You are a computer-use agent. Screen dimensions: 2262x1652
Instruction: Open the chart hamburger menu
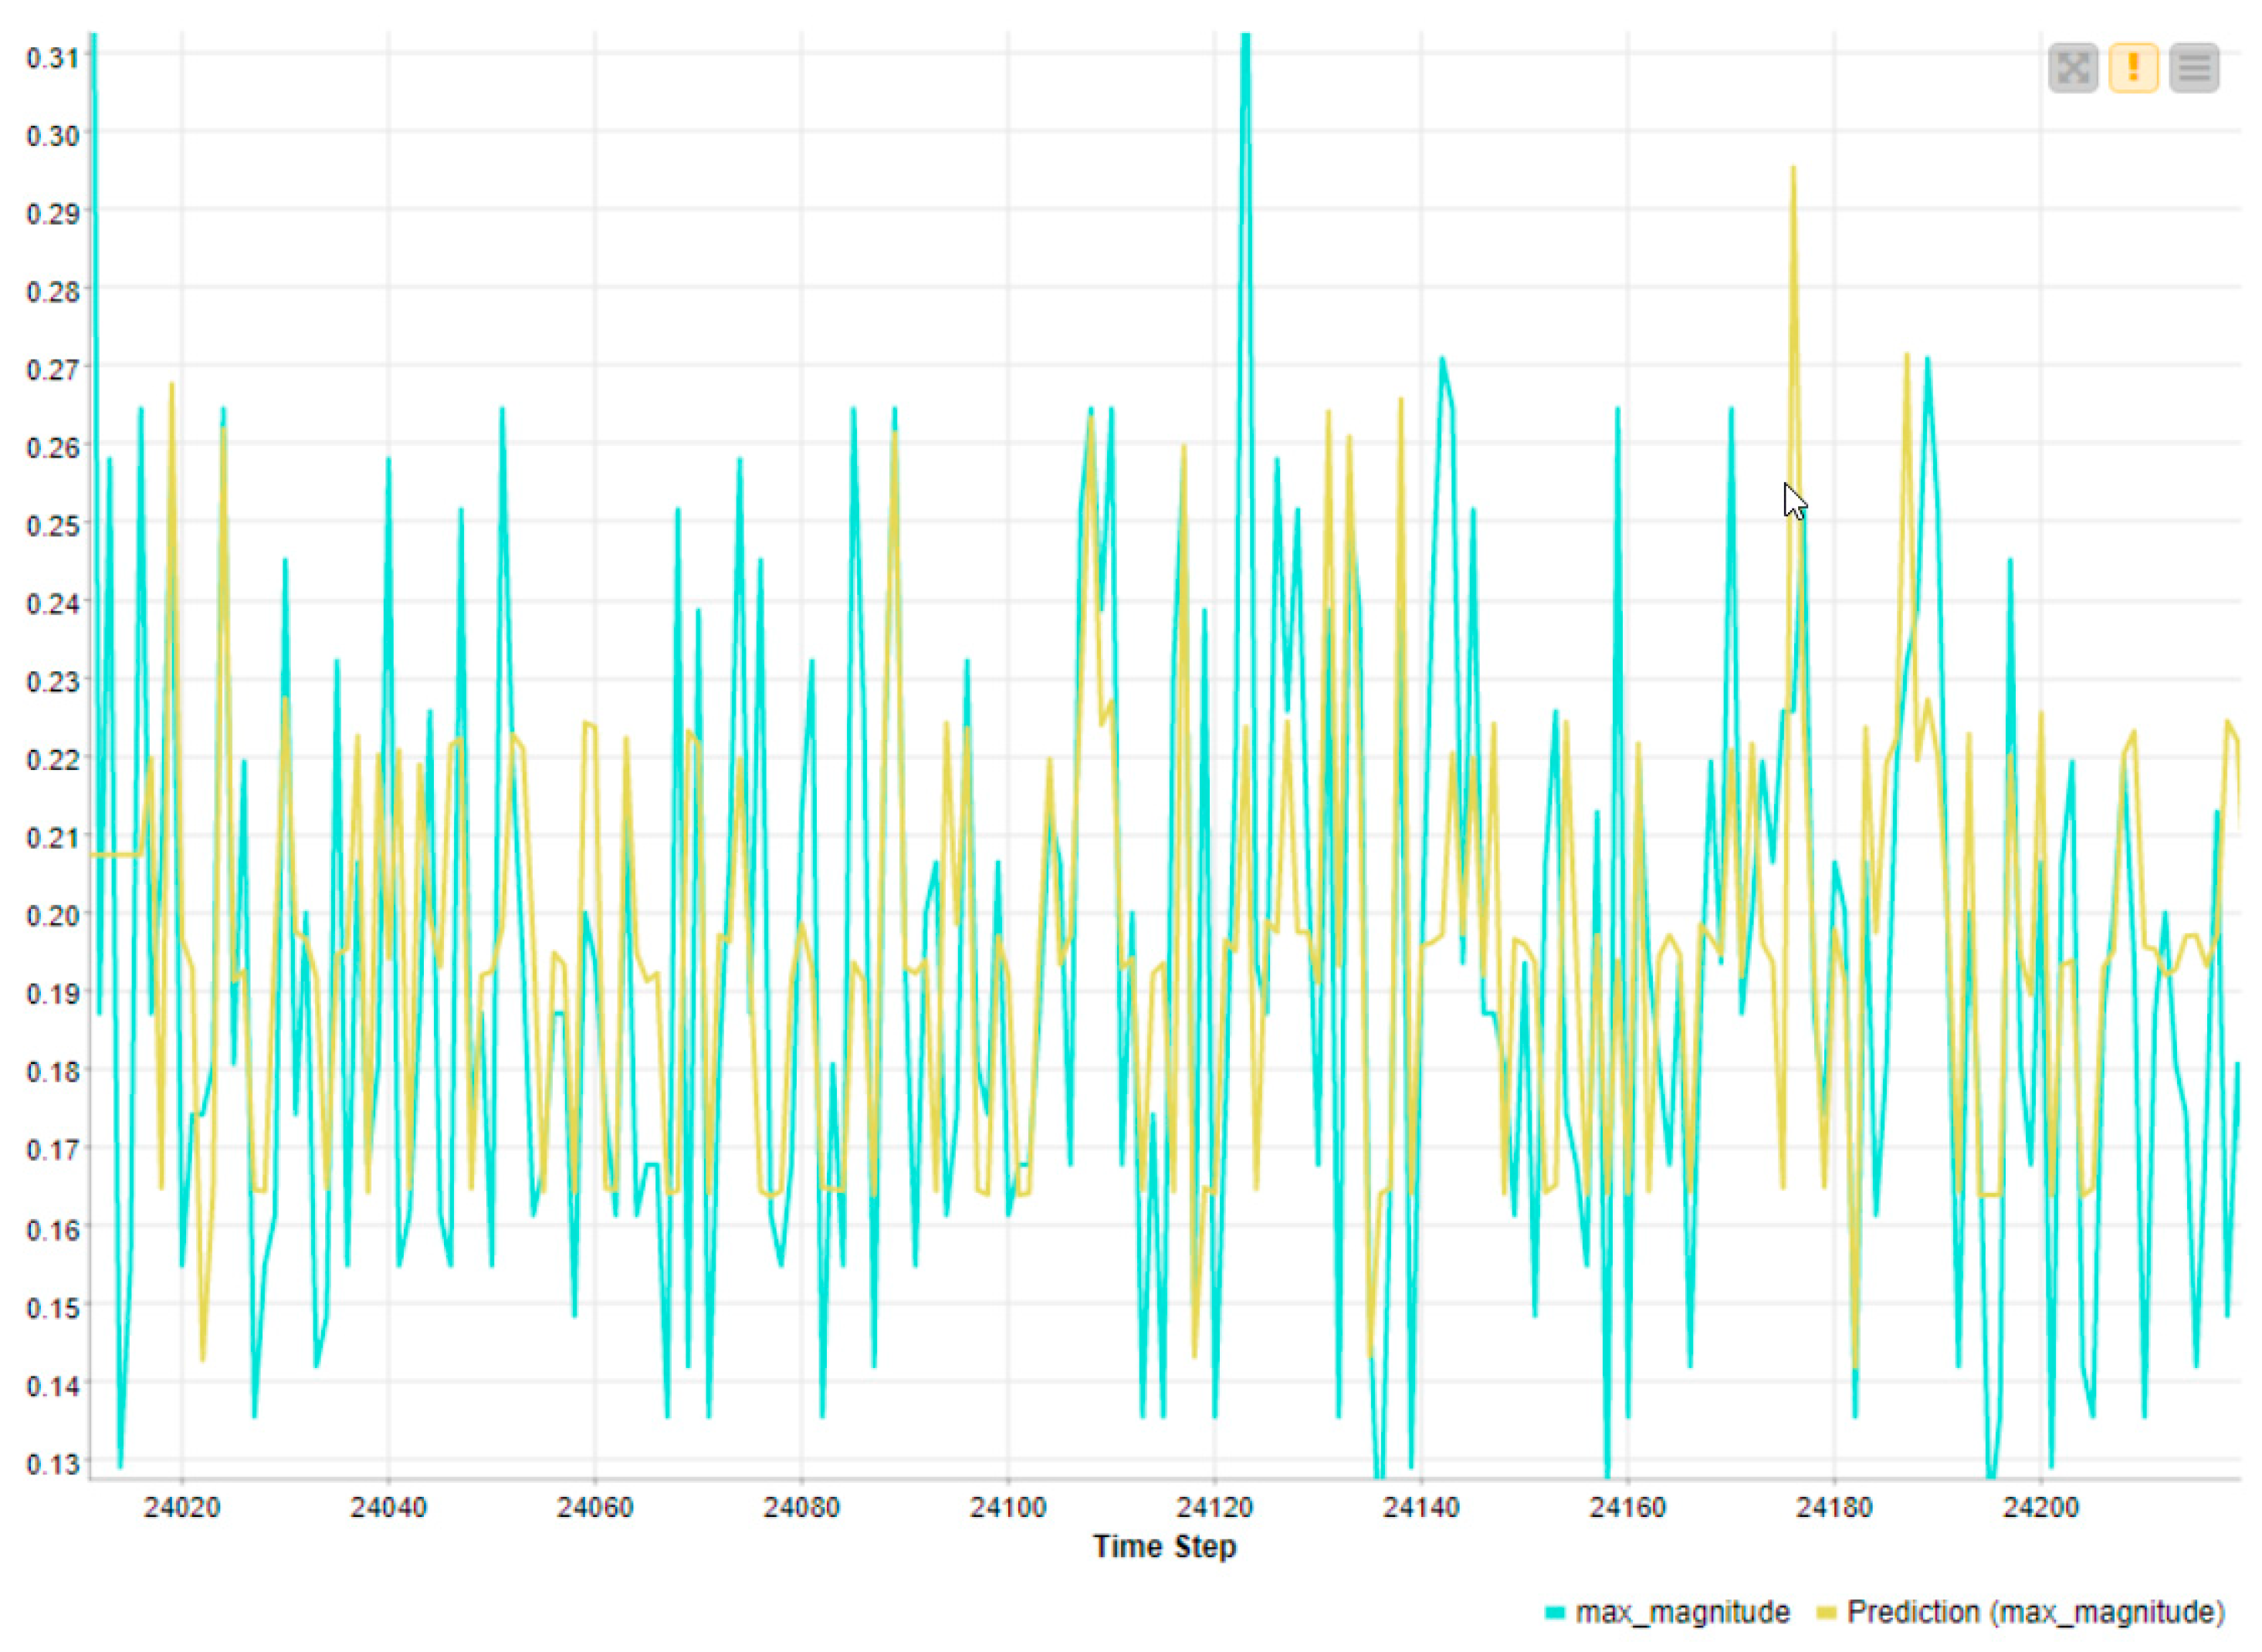[2193, 69]
